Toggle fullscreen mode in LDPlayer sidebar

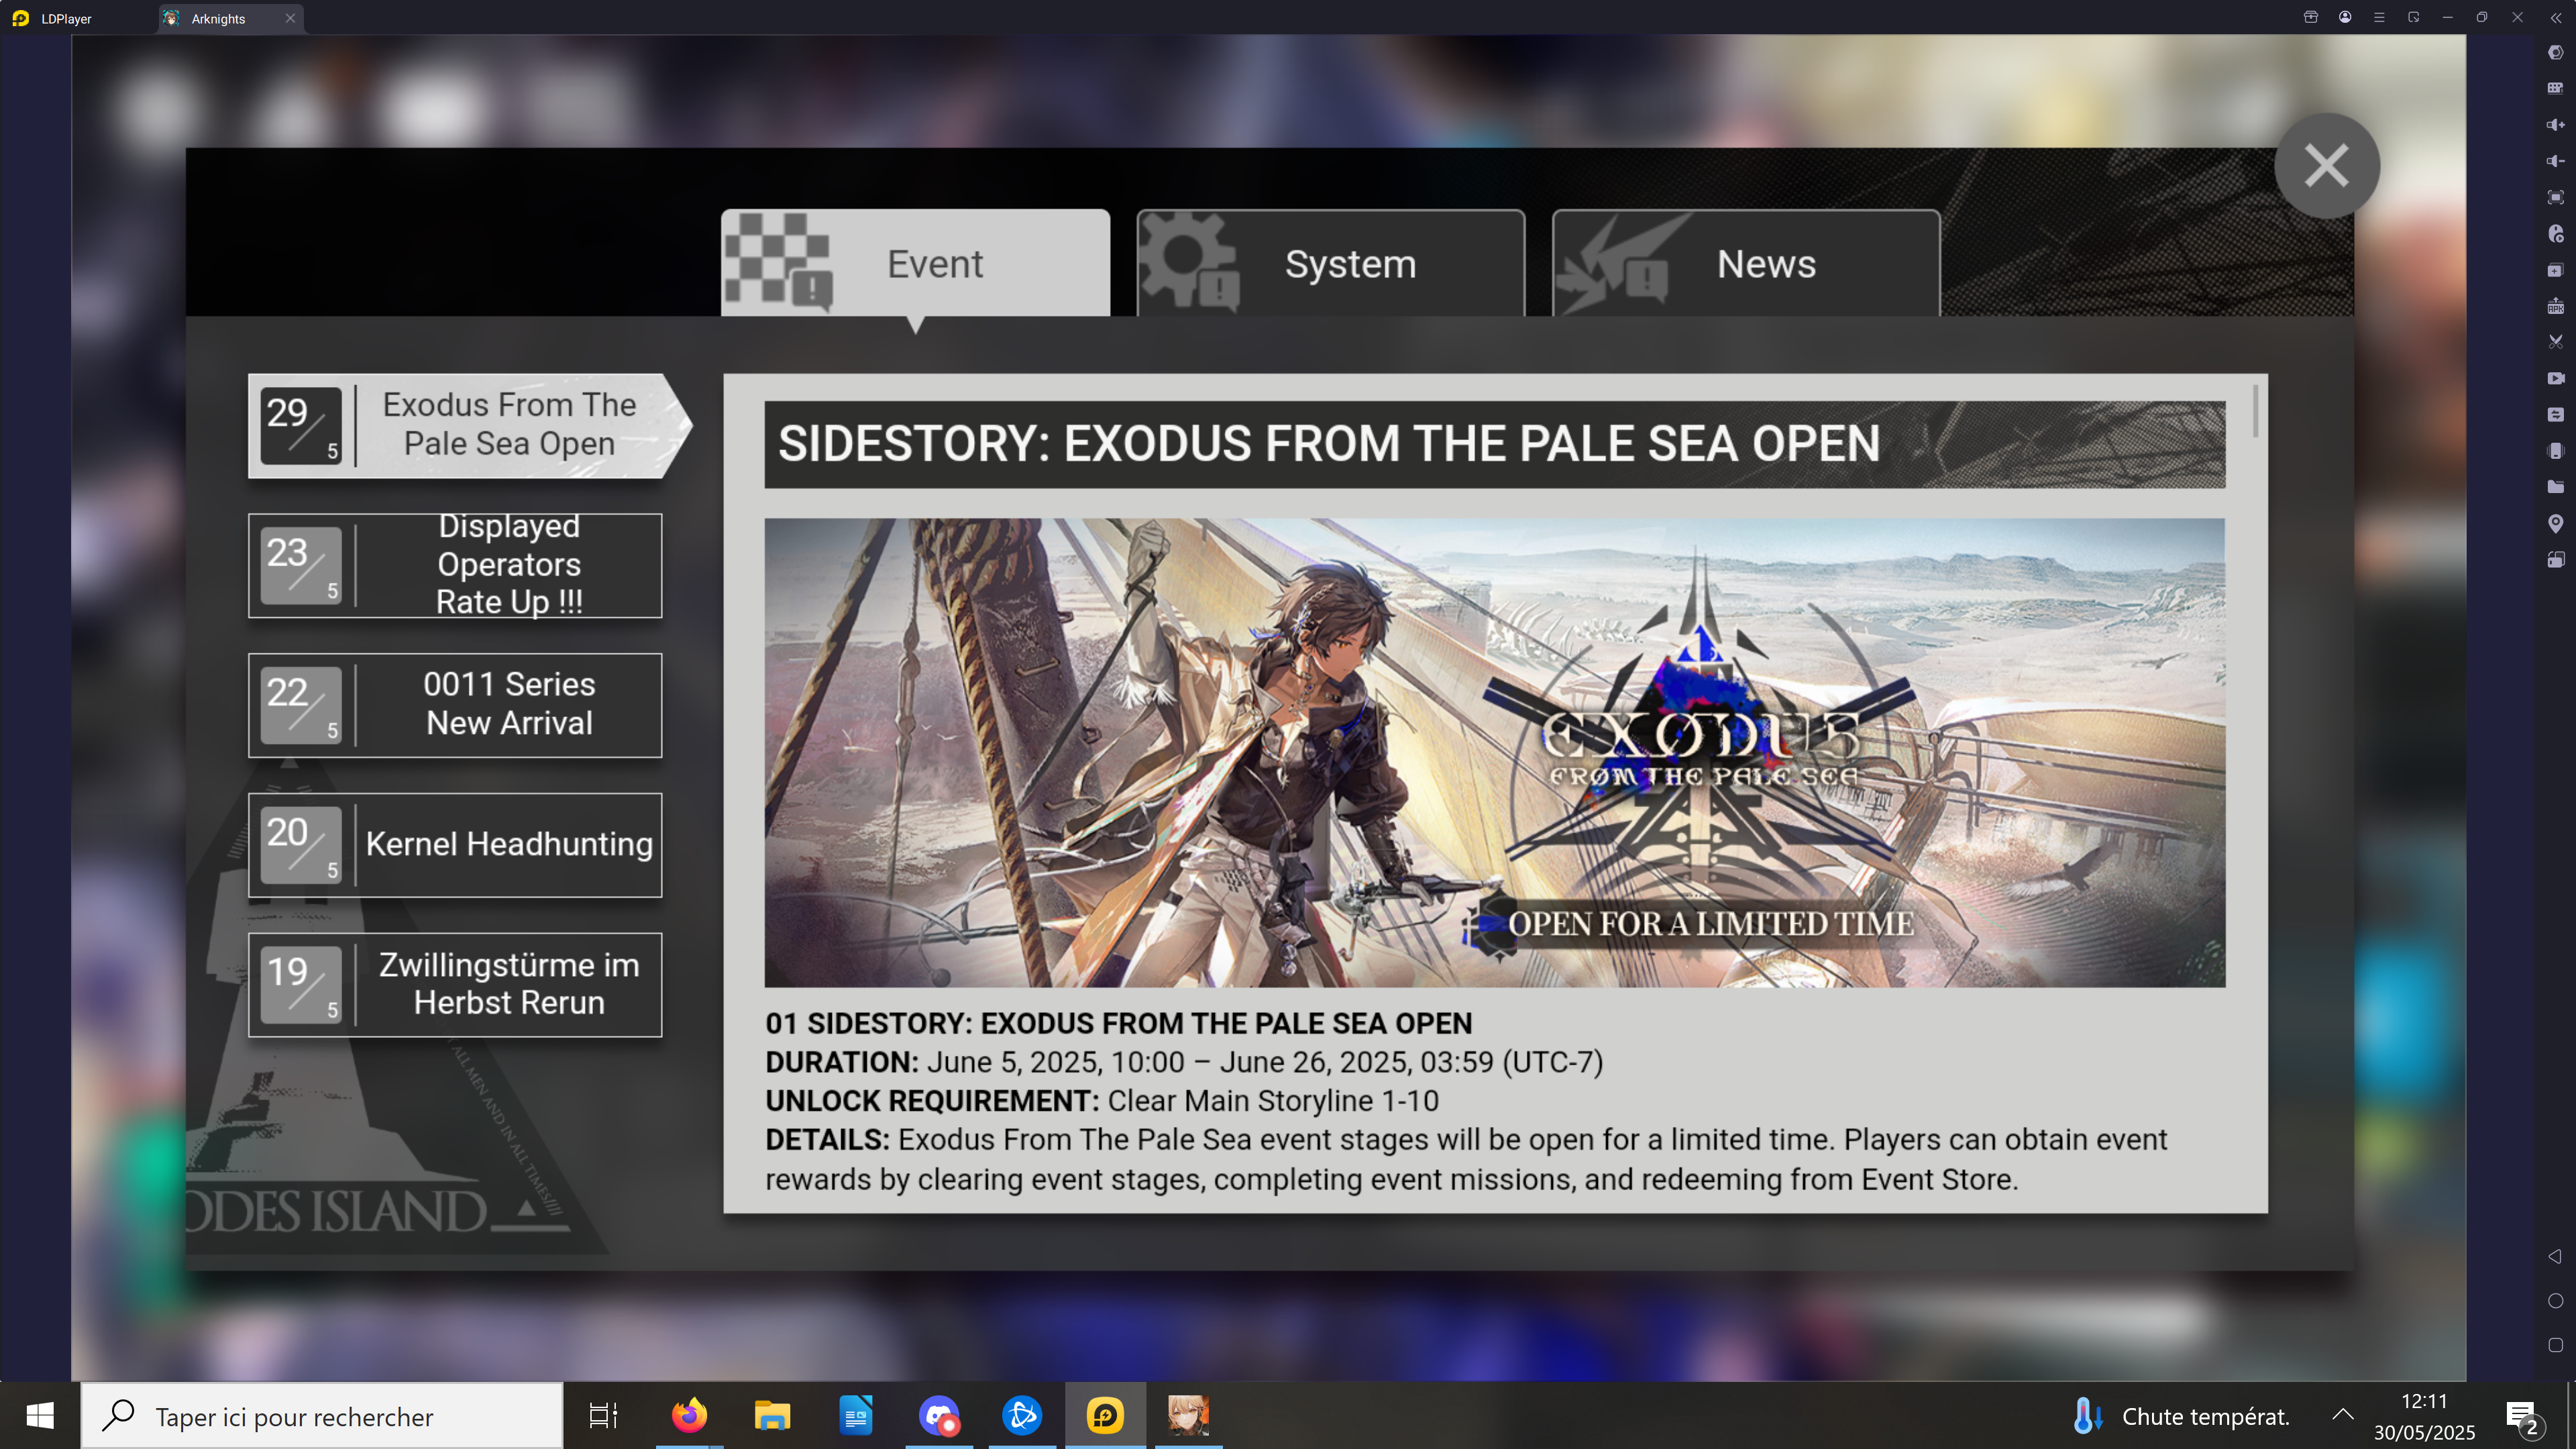click(x=2555, y=197)
